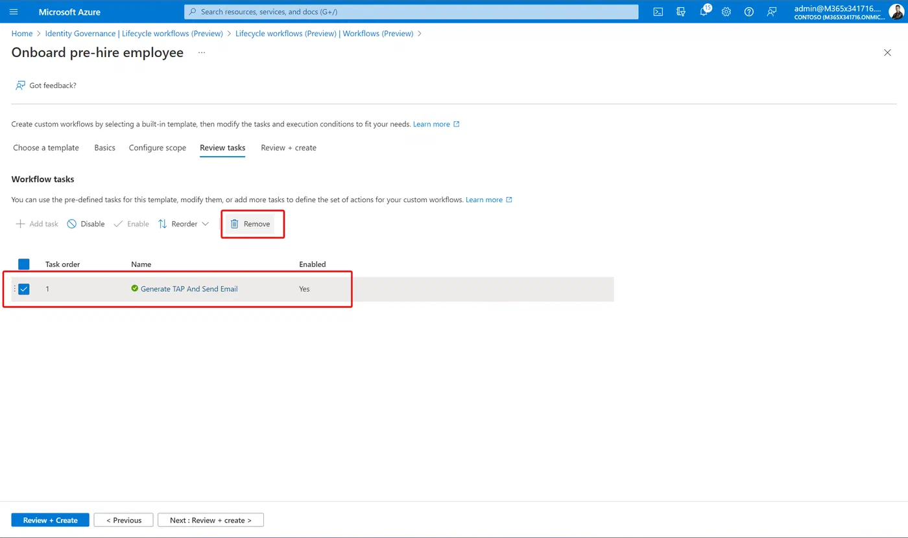Open the Directories and subscriptions filter icon

tap(680, 12)
